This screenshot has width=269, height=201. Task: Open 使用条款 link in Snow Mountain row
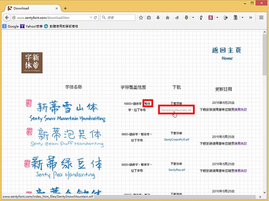[x=240, y=110]
